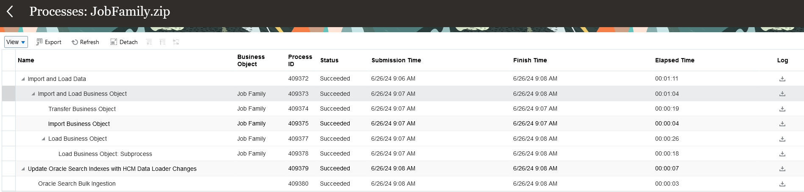This screenshot has width=804, height=192.
Task: Download log for Load Business Object: Subprocess
Action: 782,154
